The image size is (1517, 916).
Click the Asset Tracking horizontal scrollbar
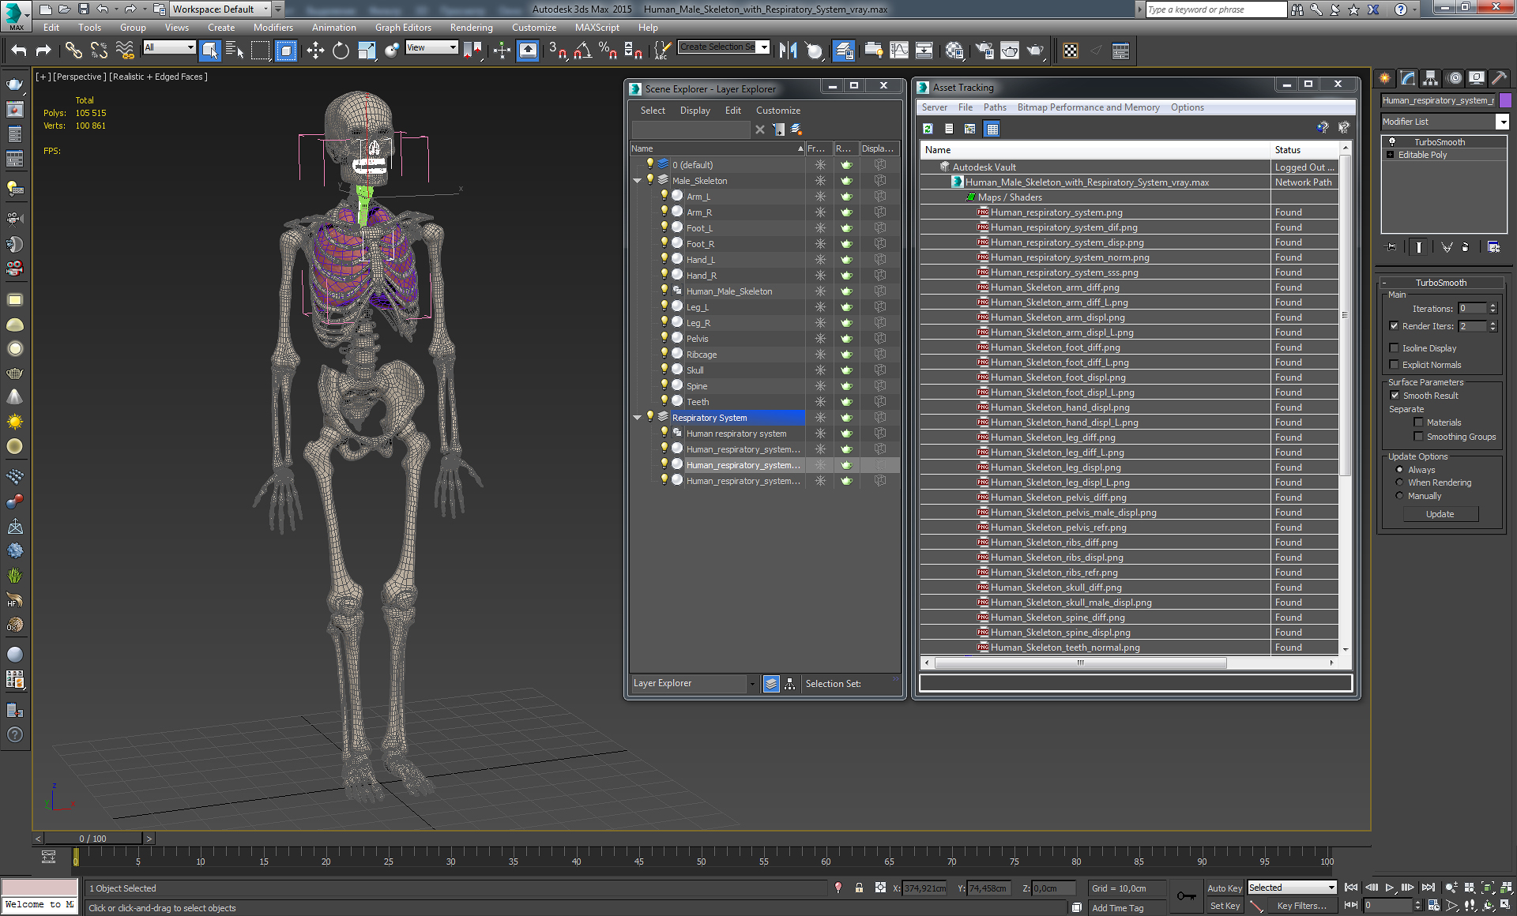(1080, 663)
